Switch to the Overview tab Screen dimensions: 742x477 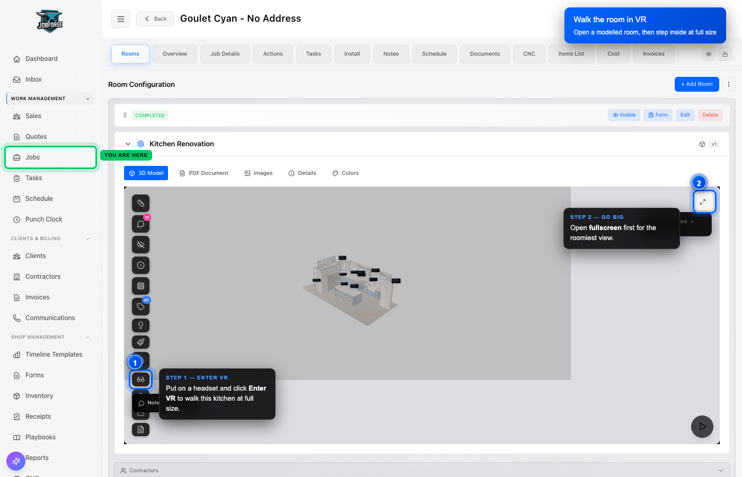(x=175, y=54)
